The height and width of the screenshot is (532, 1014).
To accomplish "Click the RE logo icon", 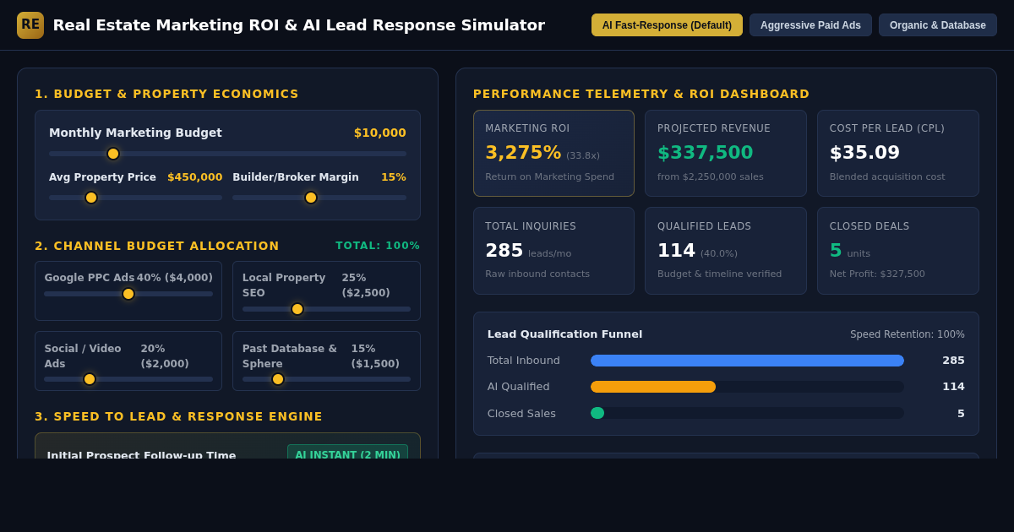I will (30, 25).
